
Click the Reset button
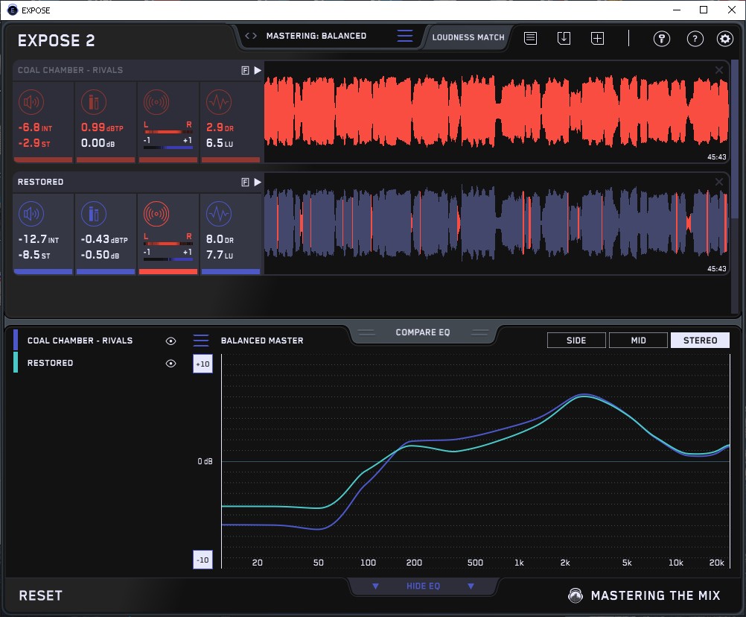click(x=41, y=595)
